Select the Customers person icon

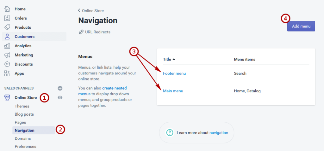coord(7,37)
